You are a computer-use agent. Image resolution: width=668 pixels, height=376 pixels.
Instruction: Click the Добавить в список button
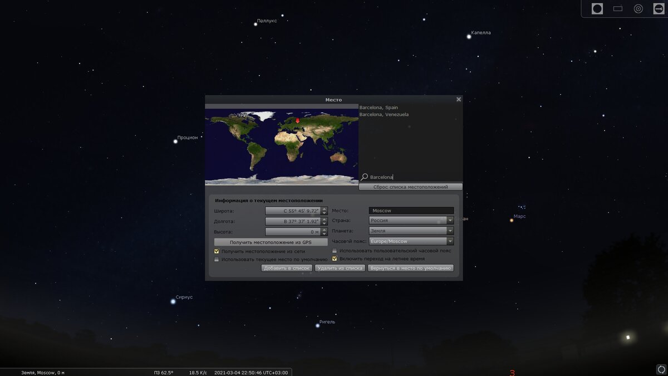tap(287, 268)
